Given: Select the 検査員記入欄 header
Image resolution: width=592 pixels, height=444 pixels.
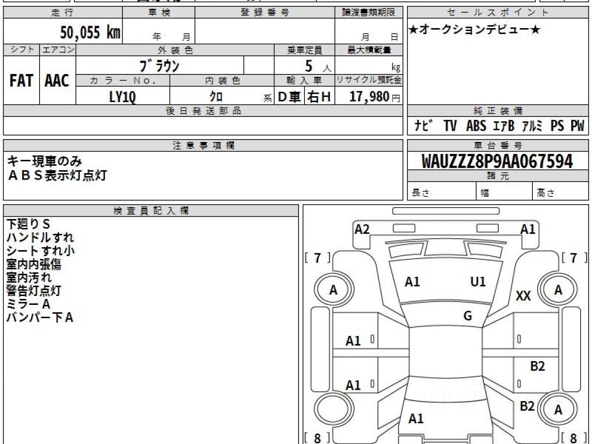Looking at the screenshot, I should [151, 210].
